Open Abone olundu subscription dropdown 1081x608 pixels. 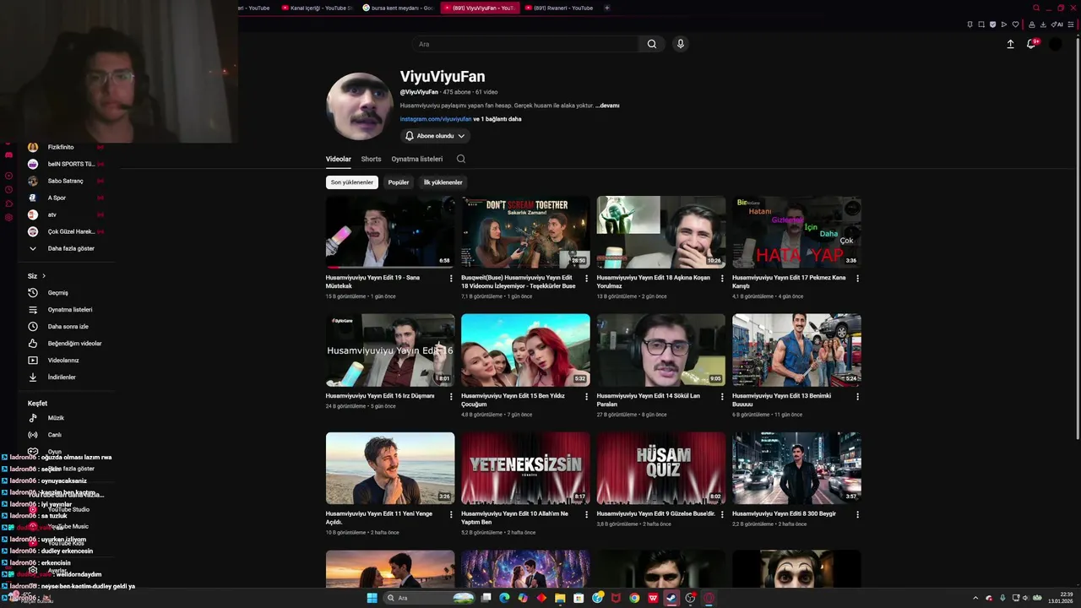point(435,136)
